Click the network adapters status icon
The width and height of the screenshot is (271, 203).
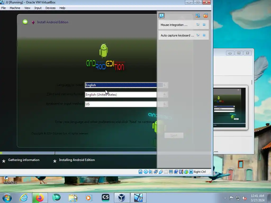coord(156,172)
